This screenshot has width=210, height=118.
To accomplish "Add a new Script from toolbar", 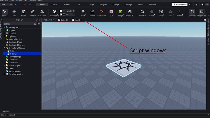I will 121,13.
